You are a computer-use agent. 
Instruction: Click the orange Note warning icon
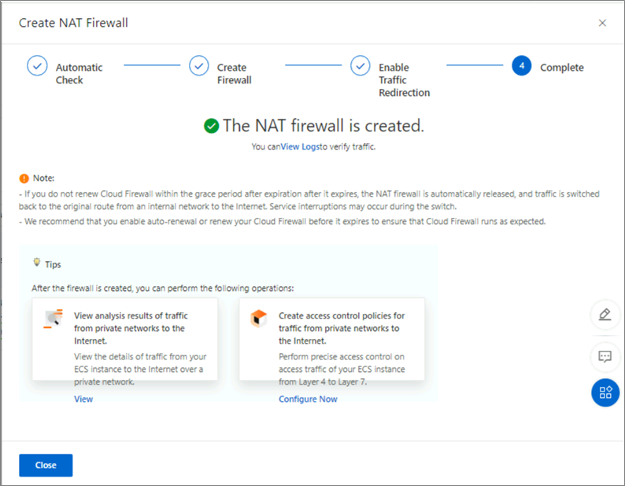tap(24, 179)
